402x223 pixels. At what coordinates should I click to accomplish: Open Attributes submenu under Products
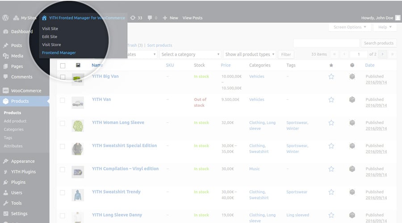coord(13,146)
